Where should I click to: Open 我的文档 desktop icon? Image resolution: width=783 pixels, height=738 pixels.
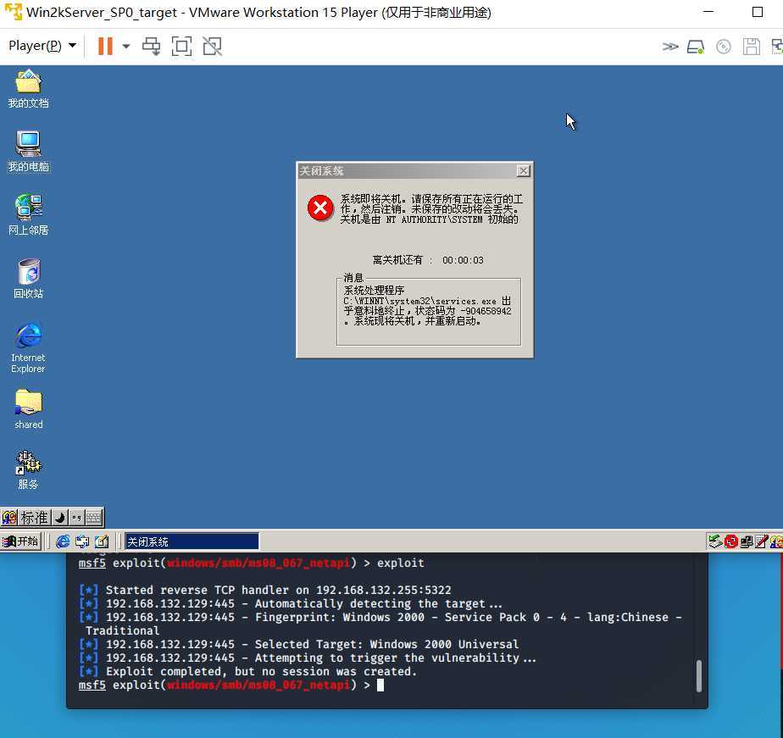(28, 89)
